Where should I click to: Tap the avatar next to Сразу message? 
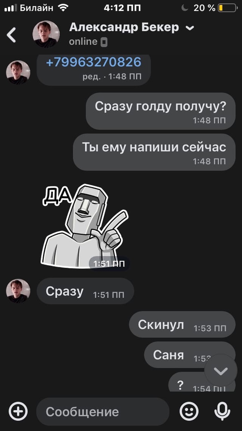point(18,291)
